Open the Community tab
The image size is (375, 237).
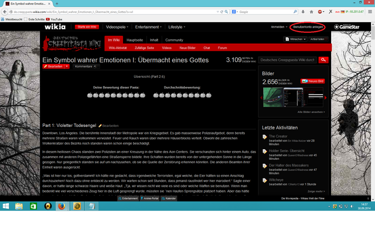(x=174, y=40)
